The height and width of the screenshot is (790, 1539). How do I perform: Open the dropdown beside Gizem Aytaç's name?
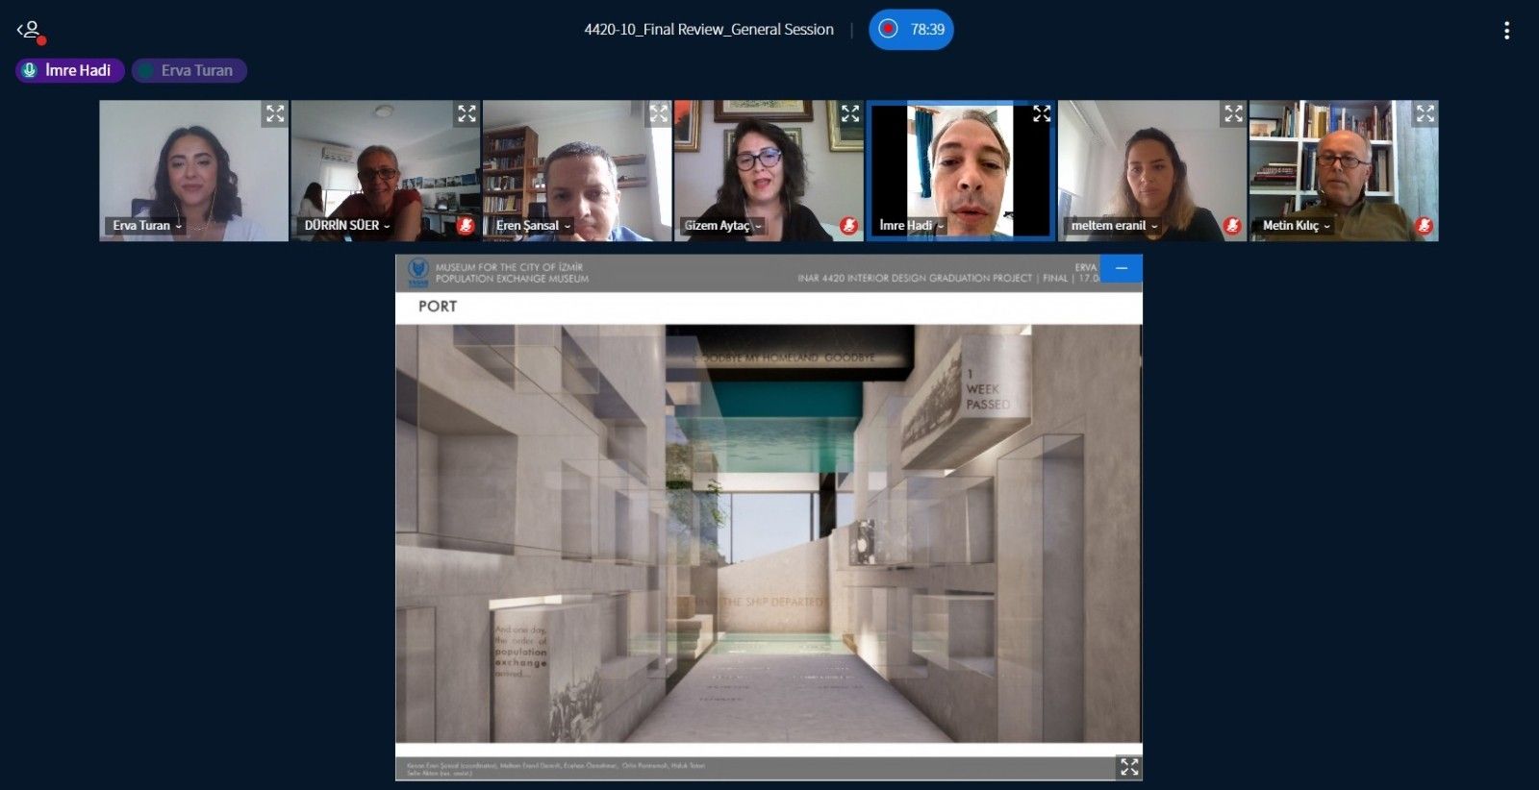[759, 227]
